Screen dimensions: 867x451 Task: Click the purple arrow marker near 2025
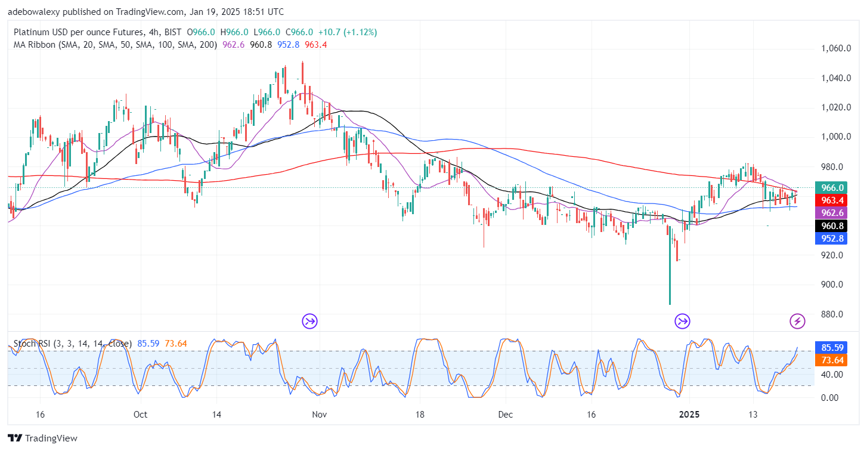(682, 322)
